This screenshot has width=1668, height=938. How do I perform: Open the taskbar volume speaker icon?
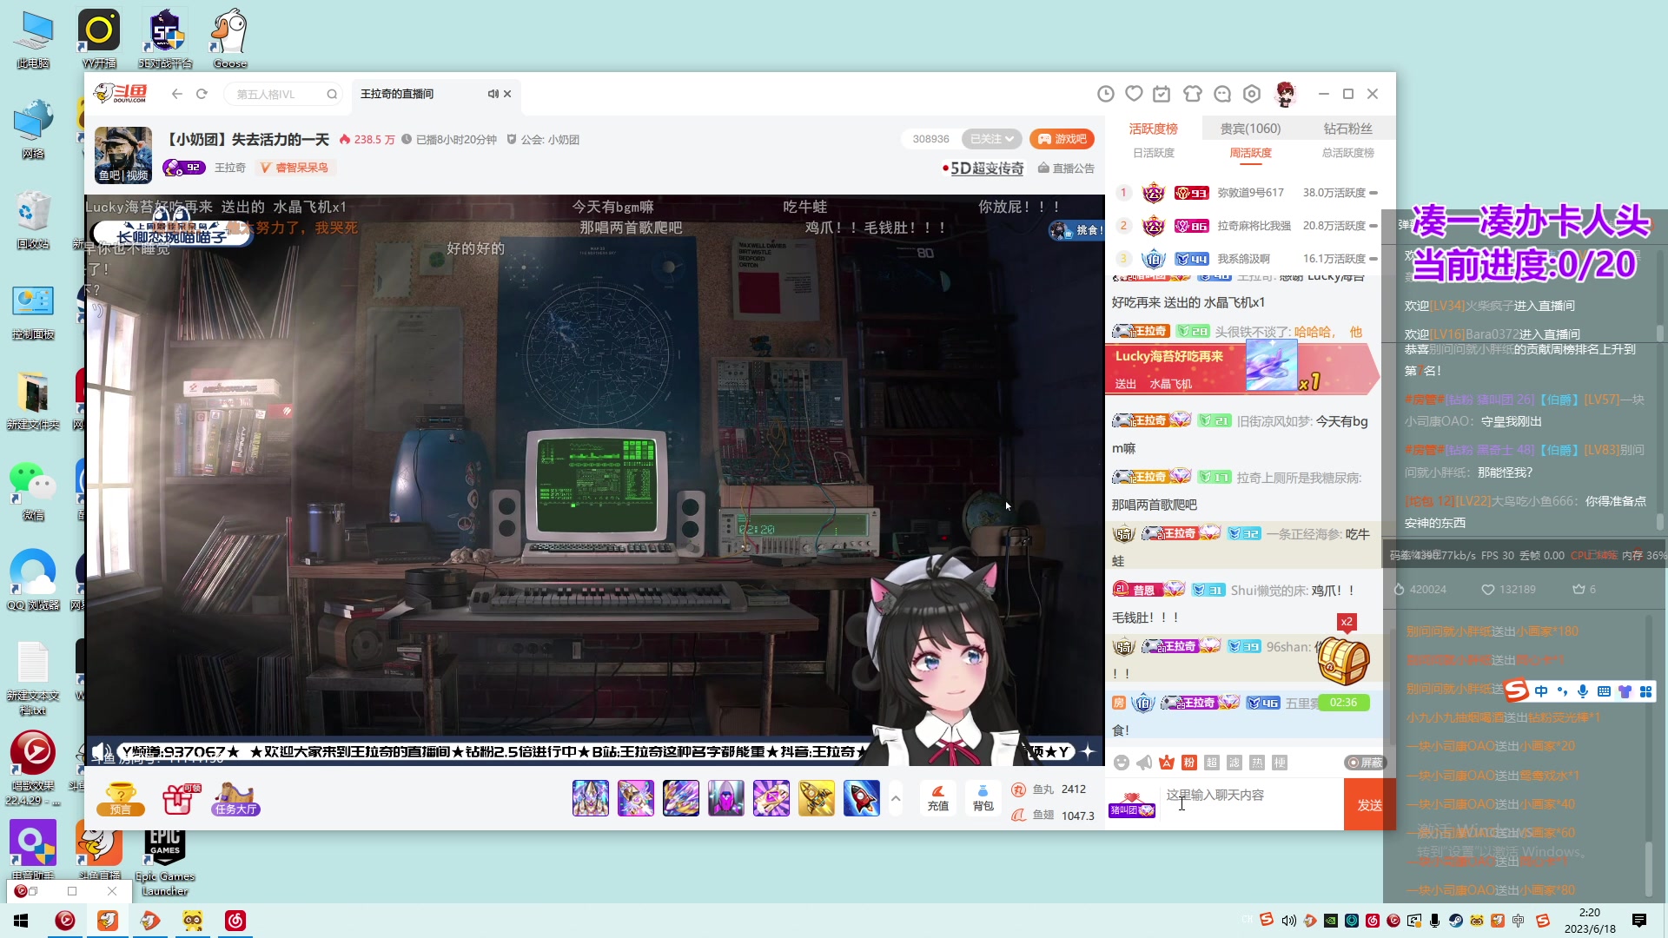[1289, 921]
